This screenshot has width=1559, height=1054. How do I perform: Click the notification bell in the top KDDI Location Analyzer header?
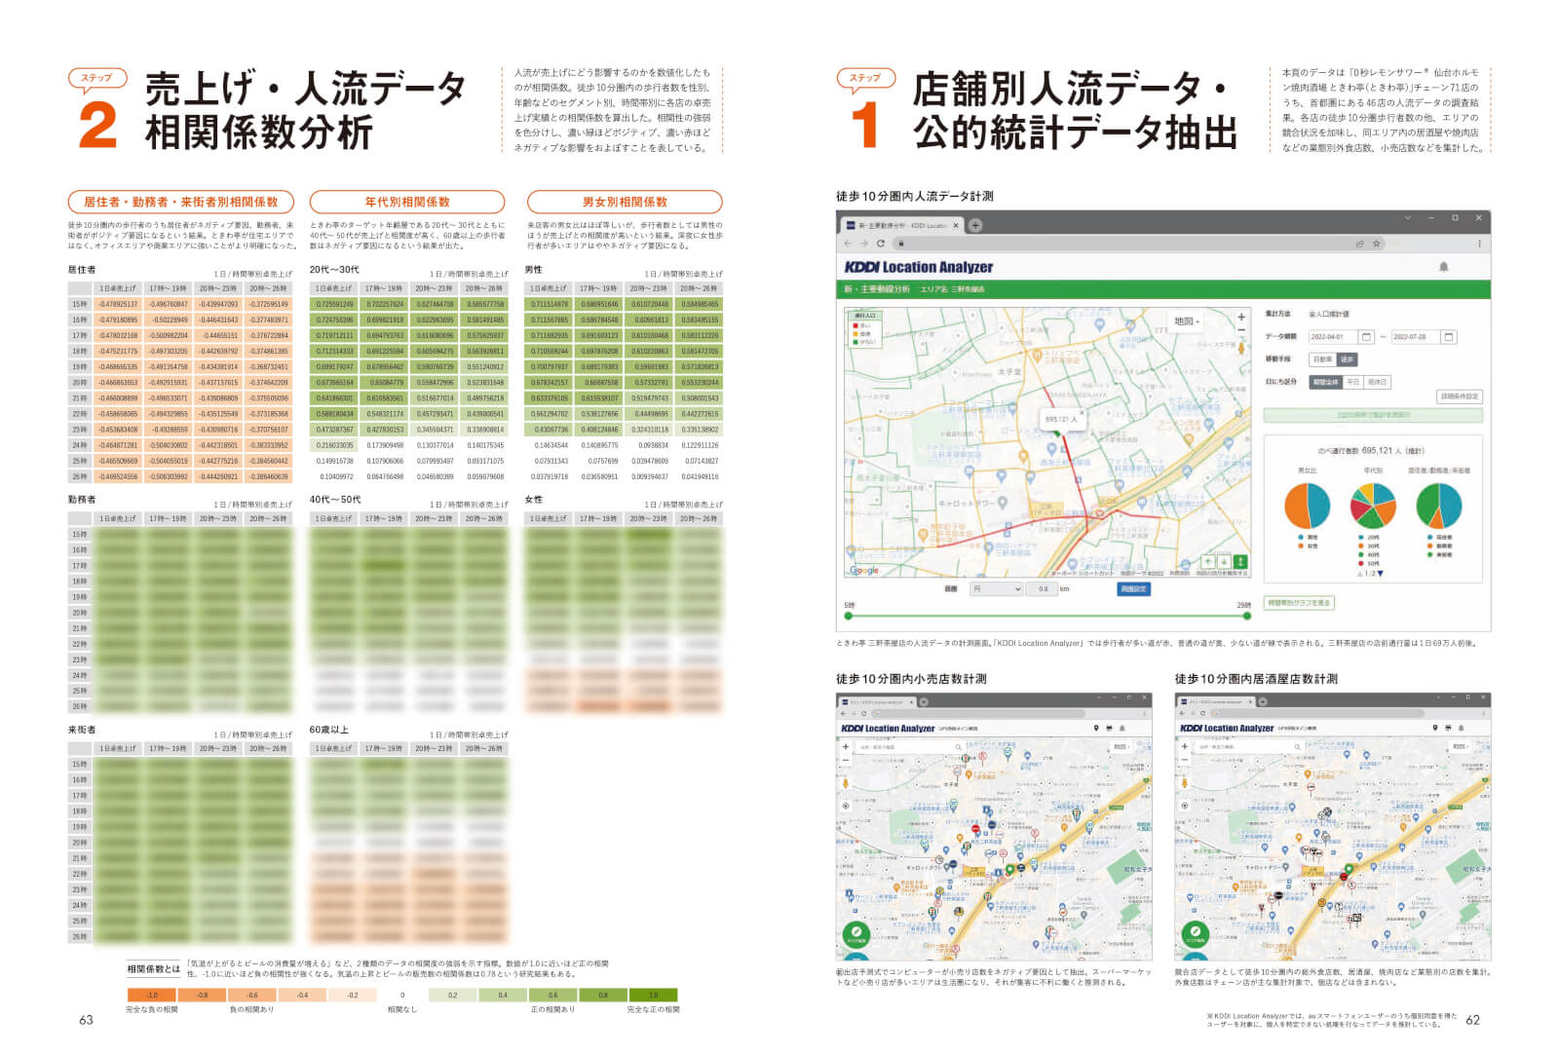[1444, 267]
